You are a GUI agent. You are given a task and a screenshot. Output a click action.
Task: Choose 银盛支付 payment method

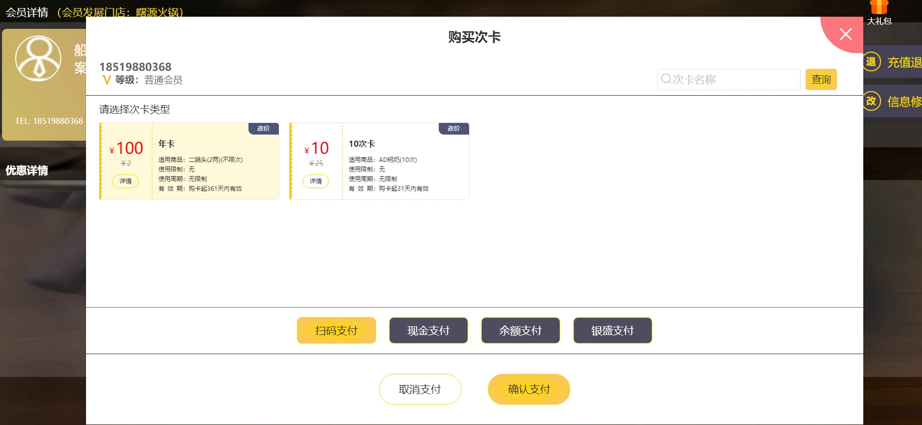[612, 330]
